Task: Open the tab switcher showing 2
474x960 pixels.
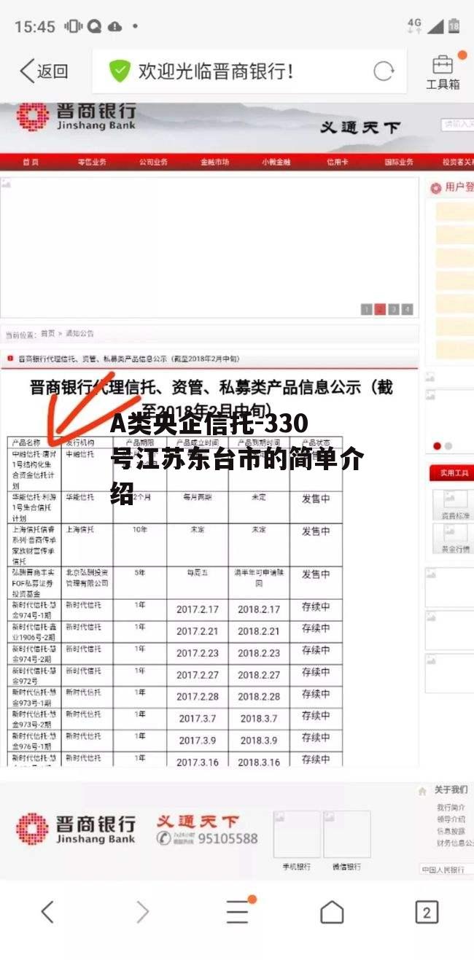Action: click(426, 911)
